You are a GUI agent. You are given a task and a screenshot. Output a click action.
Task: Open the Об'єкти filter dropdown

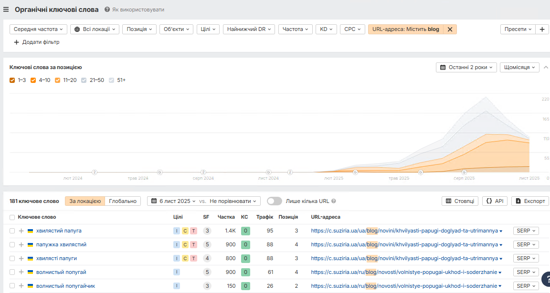point(177,30)
